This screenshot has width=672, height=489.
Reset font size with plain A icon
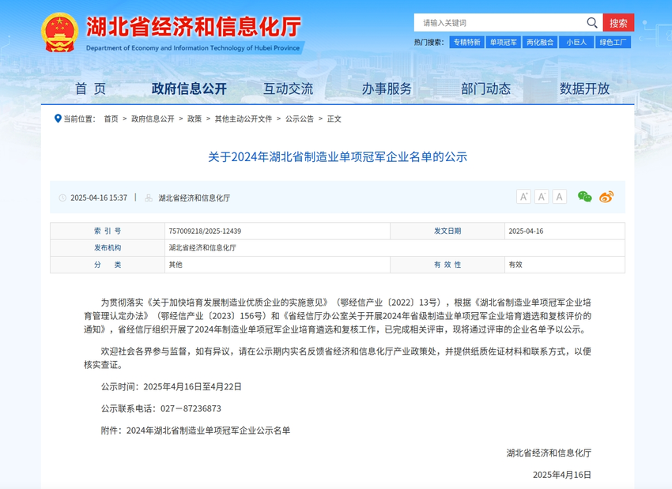pyautogui.click(x=559, y=197)
